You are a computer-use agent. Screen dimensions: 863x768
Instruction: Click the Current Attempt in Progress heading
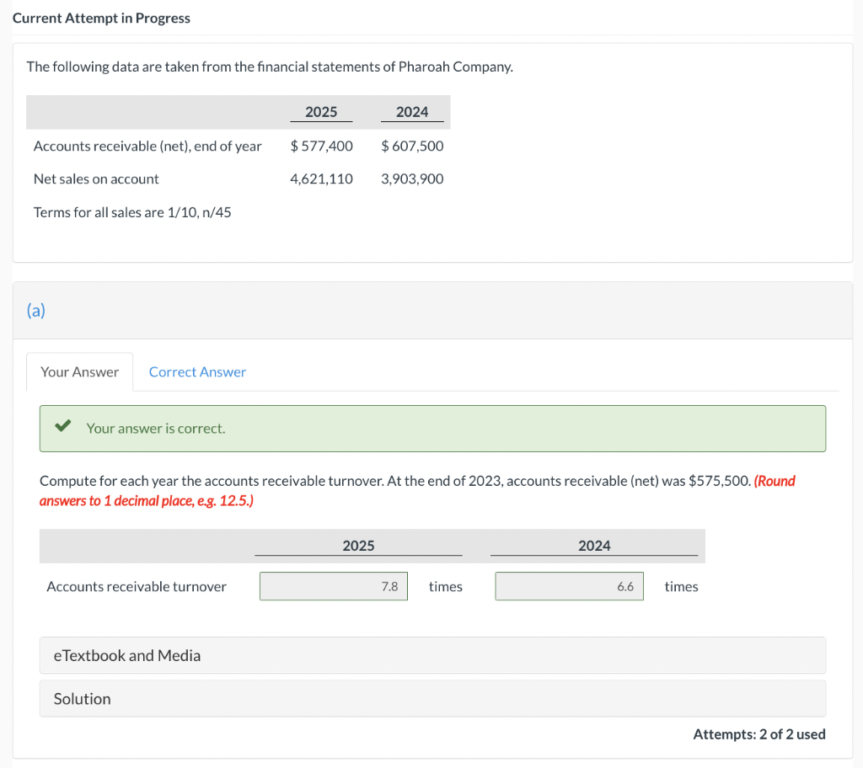(101, 18)
